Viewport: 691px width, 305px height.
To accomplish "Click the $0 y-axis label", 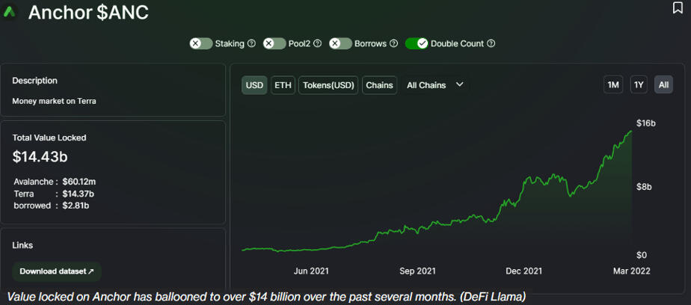I will [x=642, y=255].
